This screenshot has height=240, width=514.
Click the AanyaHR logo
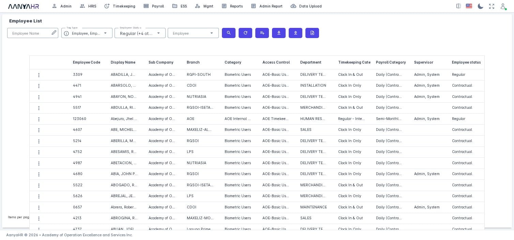pyautogui.click(x=24, y=6)
